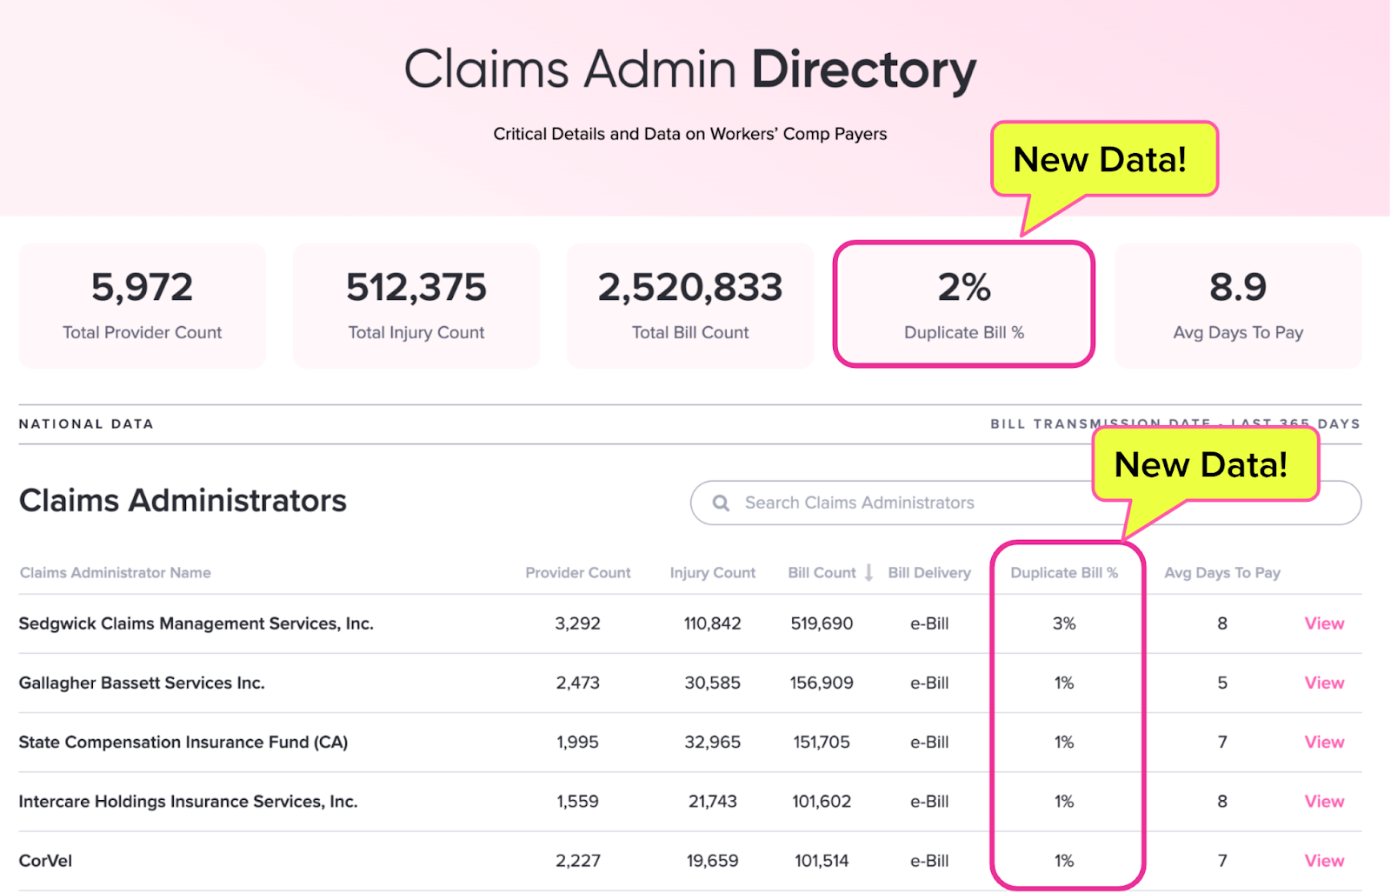Click the Bill Count sort arrow
Screen dimensions: 1391x893
[869, 572]
